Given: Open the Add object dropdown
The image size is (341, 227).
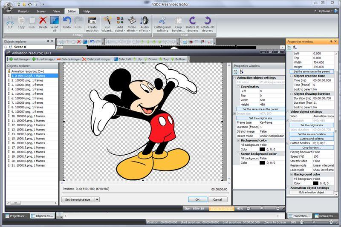Looking at the screenshot, I should tap(120, 31).
